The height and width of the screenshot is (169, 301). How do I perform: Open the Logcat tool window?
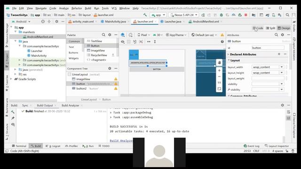pyautogui.click(x=53, y=146)
